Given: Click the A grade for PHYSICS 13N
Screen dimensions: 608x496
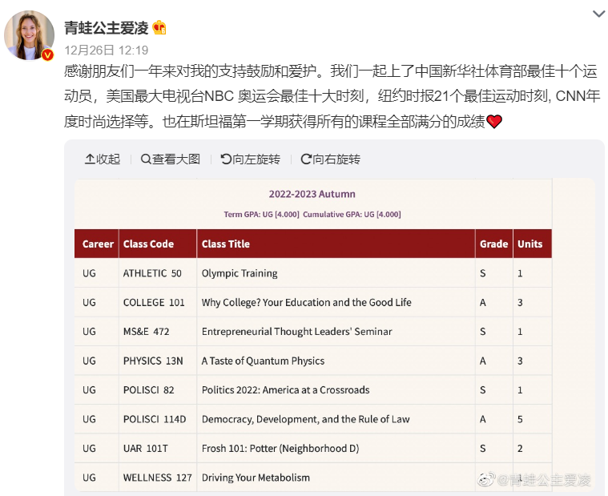Looking at the screenshot, I should click(483, 361).
